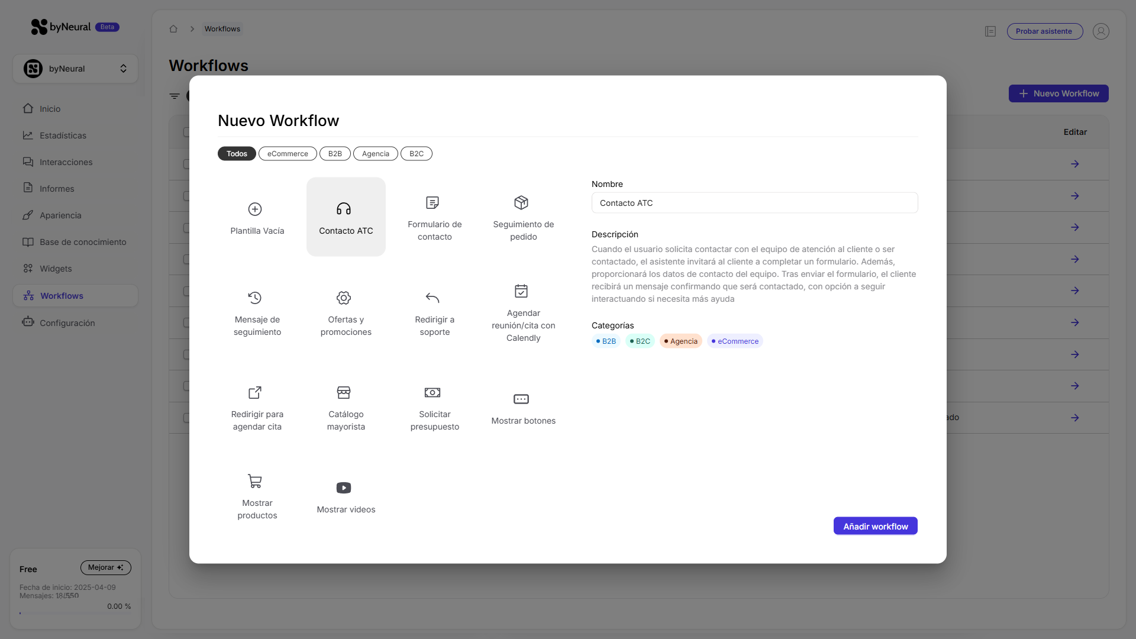Select the Plantilla Vacía template icon
The height and width of the screenshot is (639, 1136).
tap(255, 209)
